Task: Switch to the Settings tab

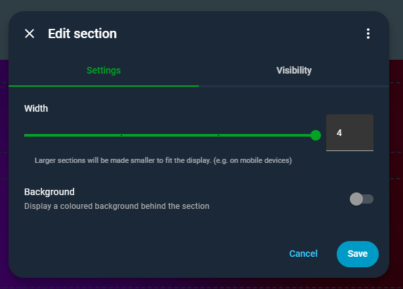Action: [104, 70]
